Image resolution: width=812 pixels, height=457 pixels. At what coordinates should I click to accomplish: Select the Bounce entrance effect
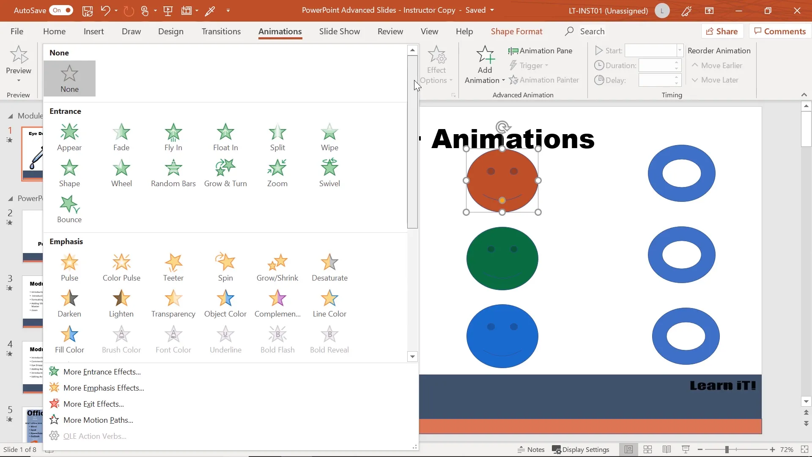pyautogui.click(x=69, y=209)
